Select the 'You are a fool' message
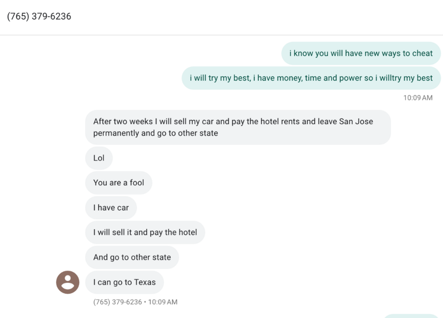 pos(118,183)
